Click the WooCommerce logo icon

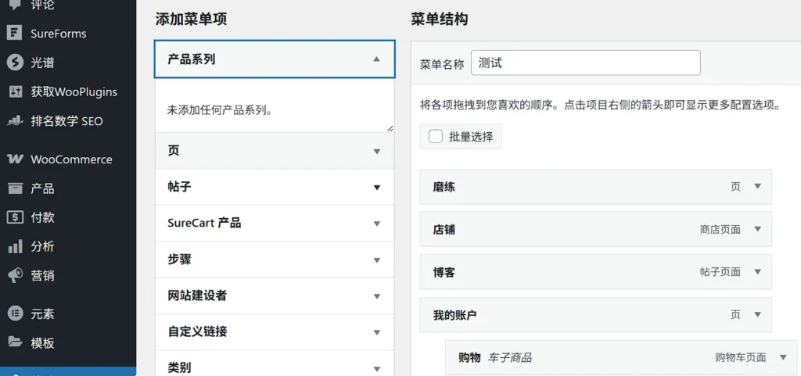point(15,159)
